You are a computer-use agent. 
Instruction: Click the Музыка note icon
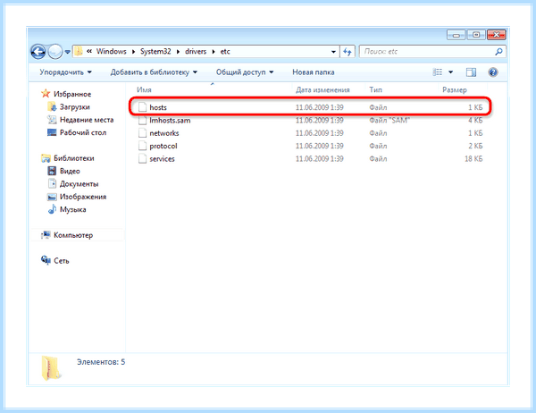point(52,209)
